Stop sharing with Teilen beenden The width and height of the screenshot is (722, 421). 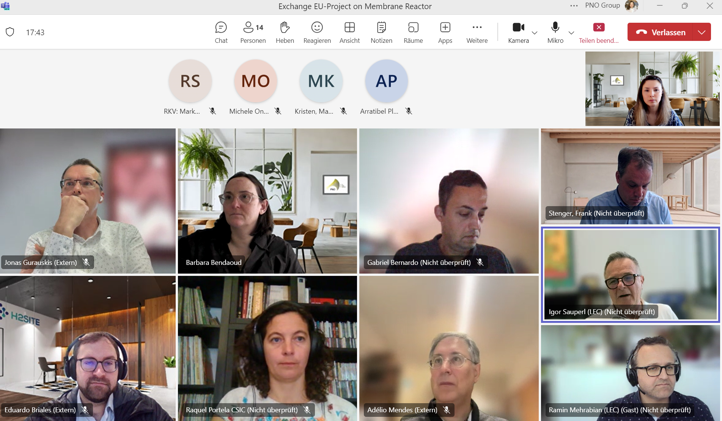pos(599,33)
